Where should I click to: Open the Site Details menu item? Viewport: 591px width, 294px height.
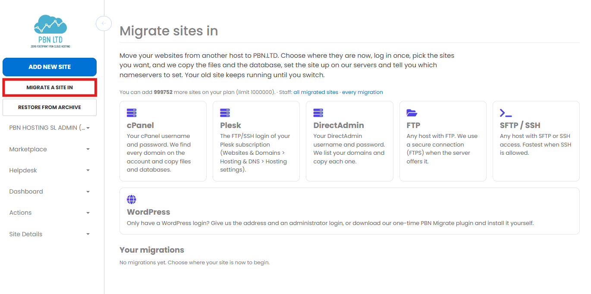pos(50,234)
